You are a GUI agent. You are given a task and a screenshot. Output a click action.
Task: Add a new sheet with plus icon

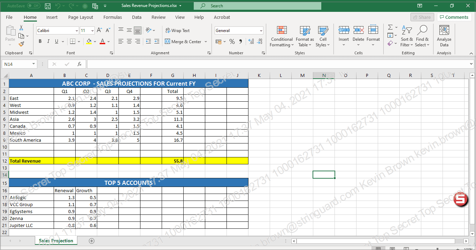[92, 241]
